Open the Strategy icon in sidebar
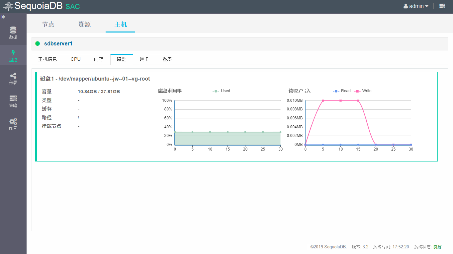Viewport: 453px width, 254px height. [13, 99]
